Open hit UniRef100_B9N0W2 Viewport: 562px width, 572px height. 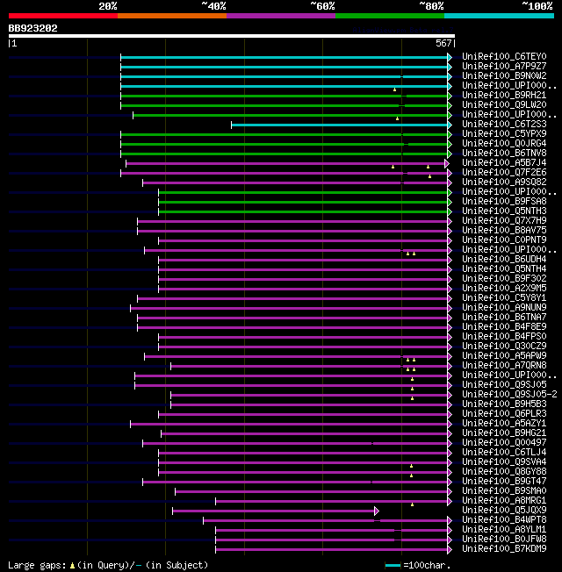click(504, 75)
